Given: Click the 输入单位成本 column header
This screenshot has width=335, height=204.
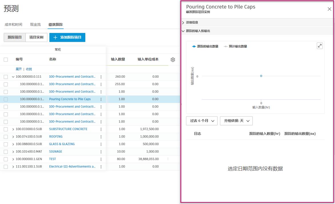Looking at the screenshot, I should 148,59.
